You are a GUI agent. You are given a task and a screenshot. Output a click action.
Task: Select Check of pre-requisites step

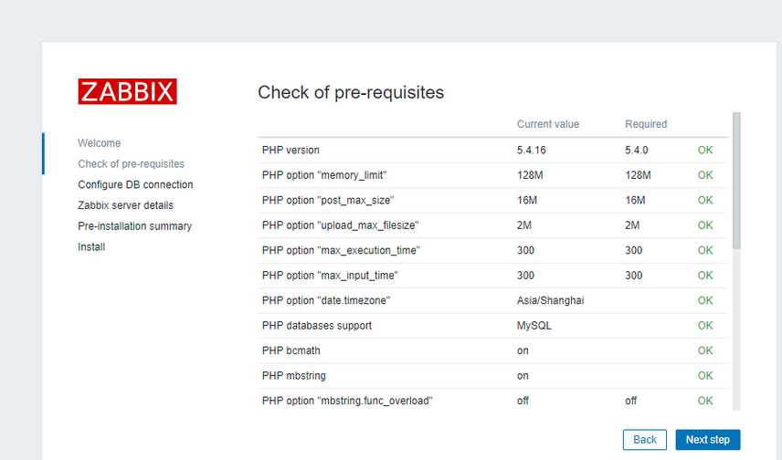tap(132, 164)
